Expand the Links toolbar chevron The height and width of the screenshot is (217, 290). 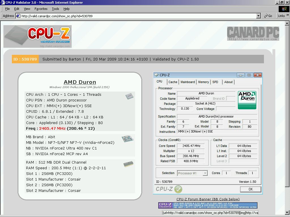click(x=287, y=15)
